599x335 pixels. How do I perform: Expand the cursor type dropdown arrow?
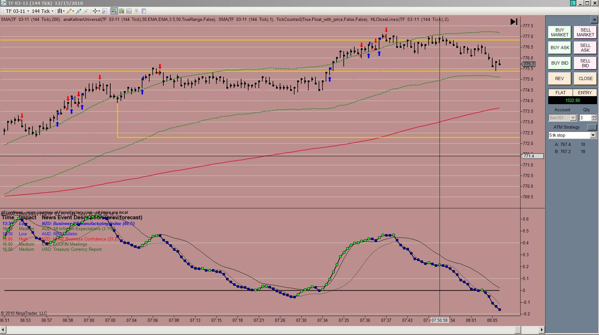99,11
